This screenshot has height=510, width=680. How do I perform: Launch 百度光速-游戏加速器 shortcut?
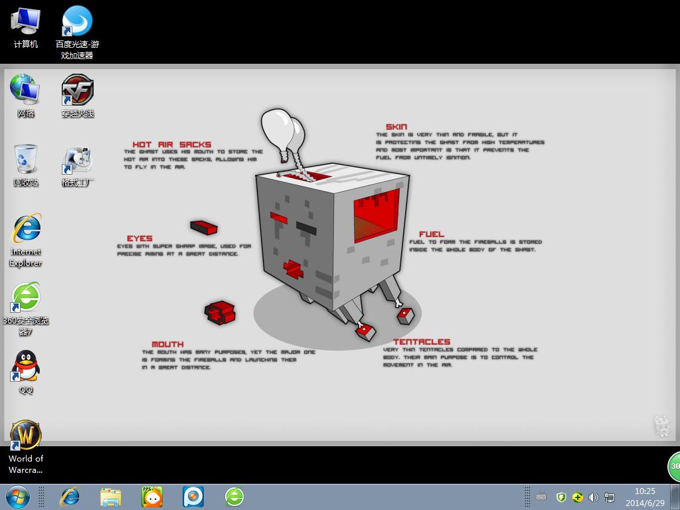pyautogui.click(x=77, y=33)
